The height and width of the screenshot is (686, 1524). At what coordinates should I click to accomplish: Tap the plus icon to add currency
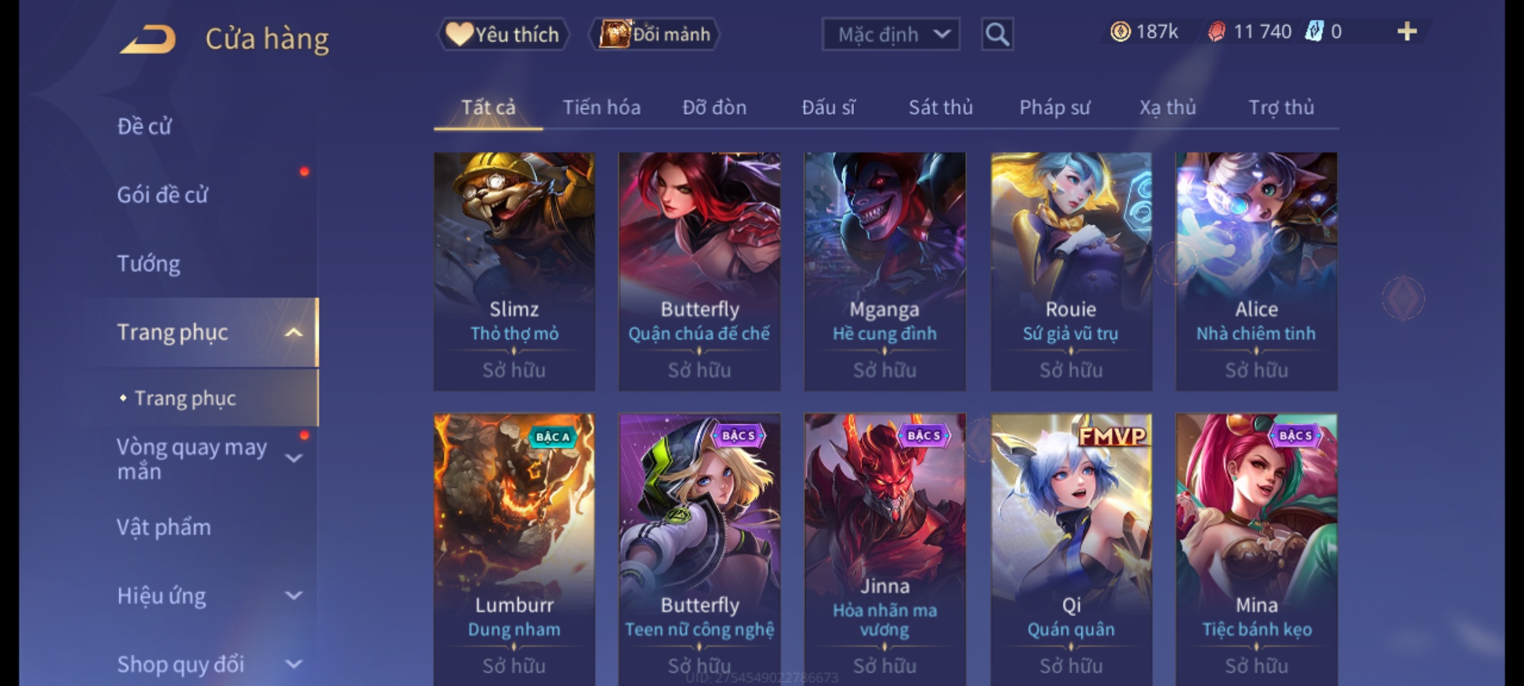[1407, 32]
